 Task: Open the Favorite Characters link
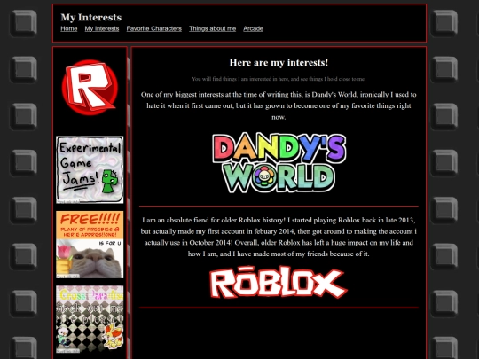pos(154,28)
